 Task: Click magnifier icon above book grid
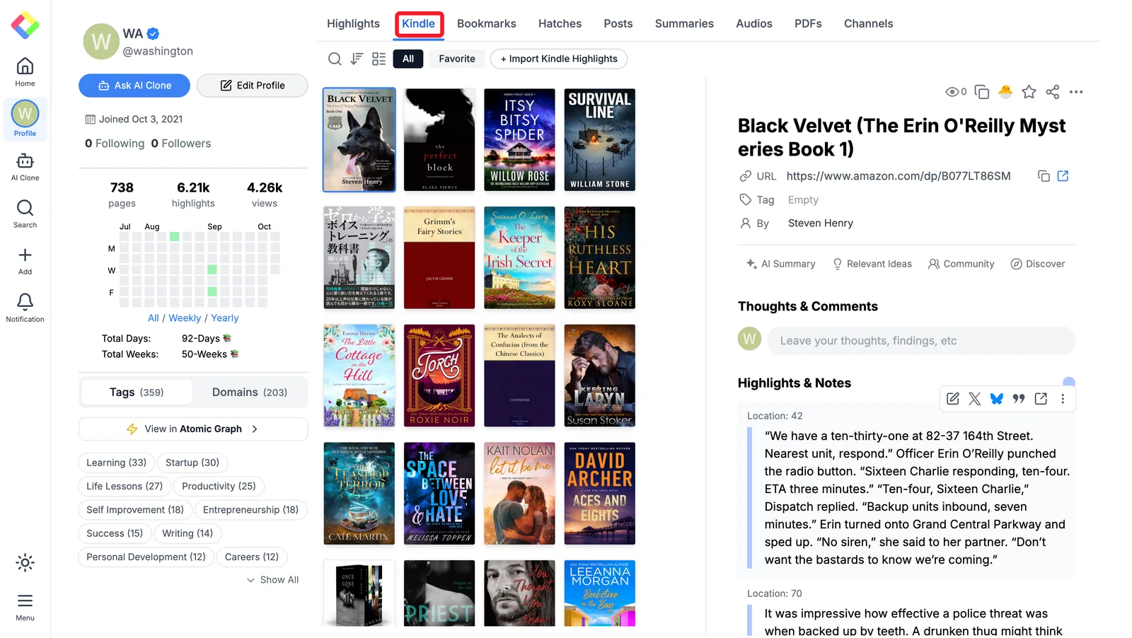coord(335,59)
